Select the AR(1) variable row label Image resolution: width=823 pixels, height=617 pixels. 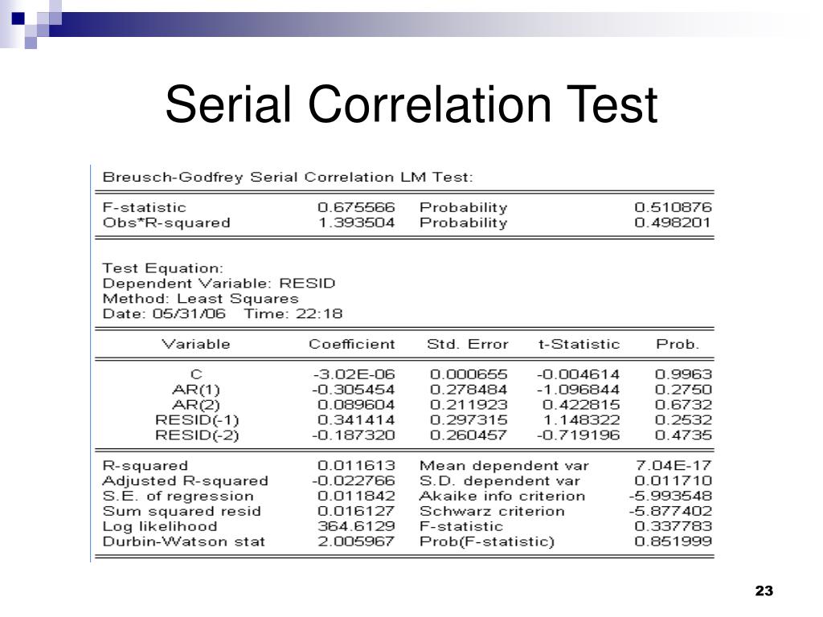click(195, 389)
